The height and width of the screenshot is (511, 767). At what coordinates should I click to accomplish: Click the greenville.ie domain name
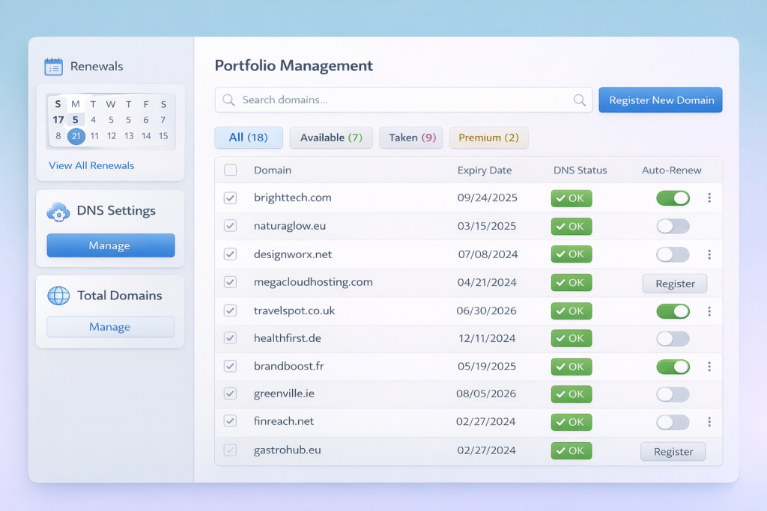pyautogui.click(x=284, y=394)
